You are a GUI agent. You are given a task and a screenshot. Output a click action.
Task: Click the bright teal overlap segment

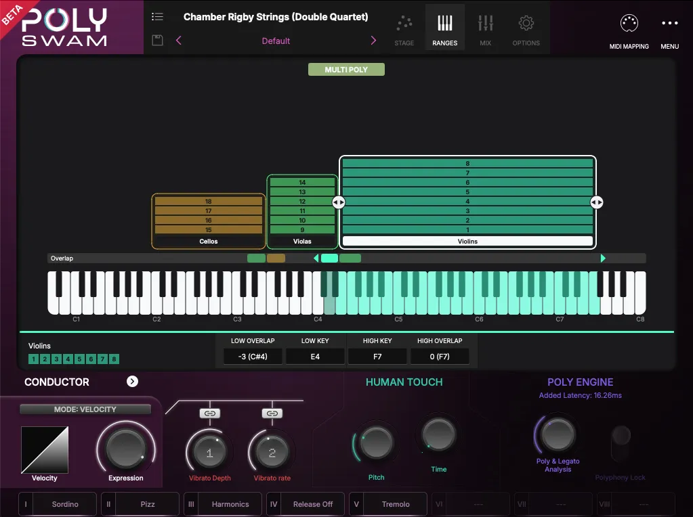[329, 258]
